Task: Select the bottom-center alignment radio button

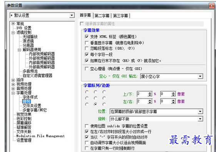Action: (x=95, y=104)
